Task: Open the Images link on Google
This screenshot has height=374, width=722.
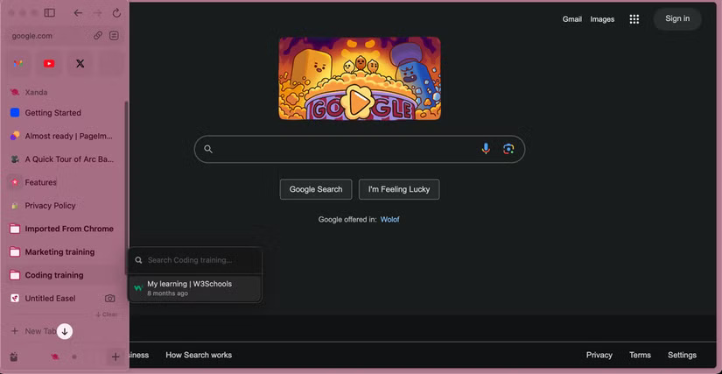Action: [602, 19]
